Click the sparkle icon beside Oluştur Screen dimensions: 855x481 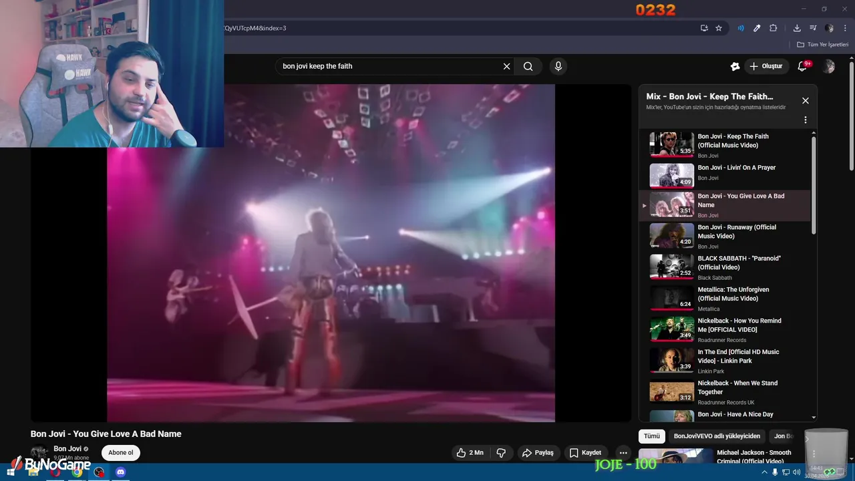point(735,66)
